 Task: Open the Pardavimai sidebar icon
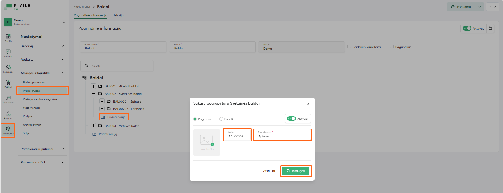(x=8, y=99)
